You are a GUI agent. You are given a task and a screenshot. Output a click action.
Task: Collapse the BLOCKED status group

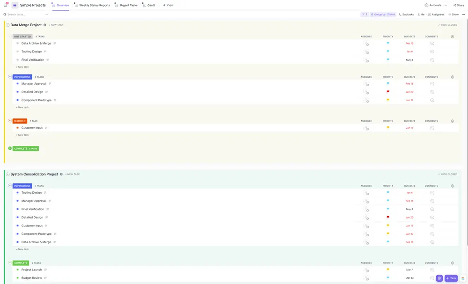10,121
